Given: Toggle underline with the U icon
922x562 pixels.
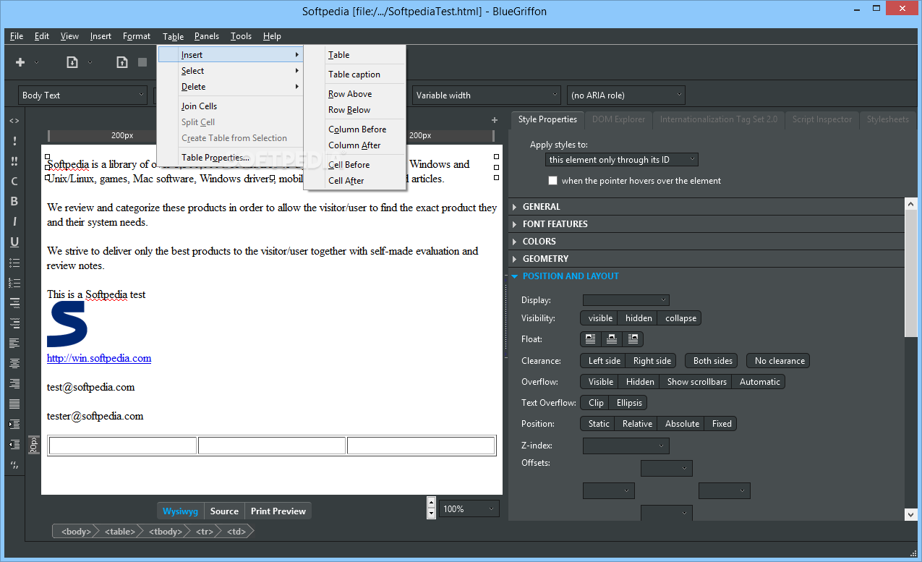Looking at the screenshot, I should [14, 242].
